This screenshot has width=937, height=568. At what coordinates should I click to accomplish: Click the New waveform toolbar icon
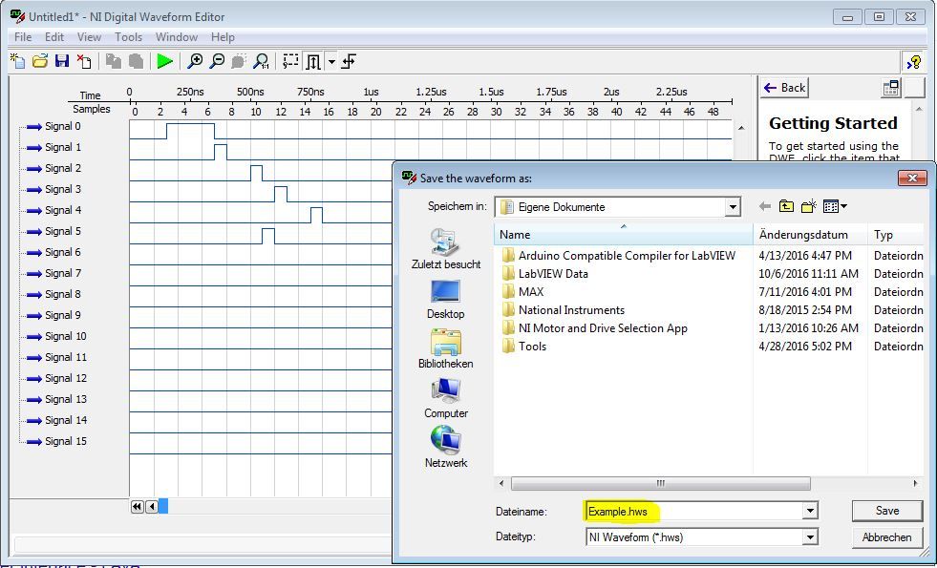tap(18, 61)
